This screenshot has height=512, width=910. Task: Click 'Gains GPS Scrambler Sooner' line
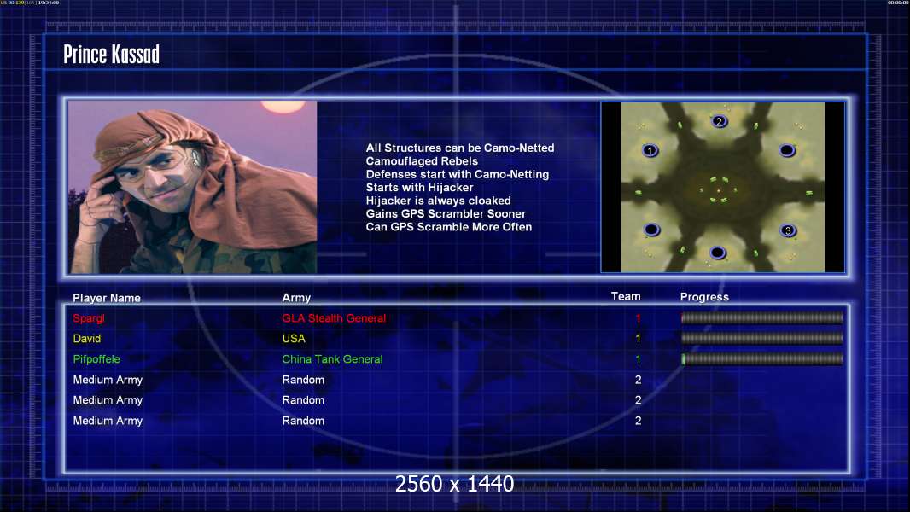[x=446, y=213]
